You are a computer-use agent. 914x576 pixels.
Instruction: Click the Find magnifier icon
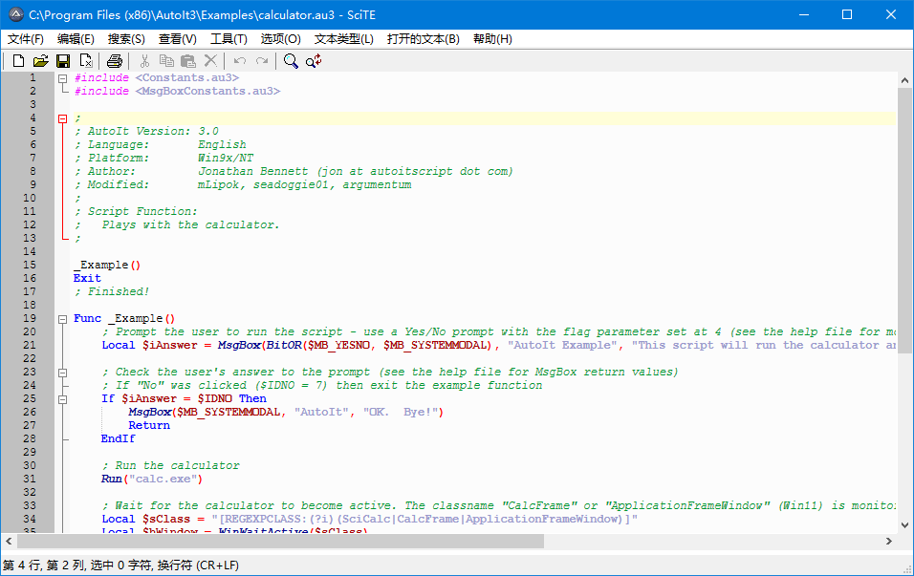(x=291, y=60)
